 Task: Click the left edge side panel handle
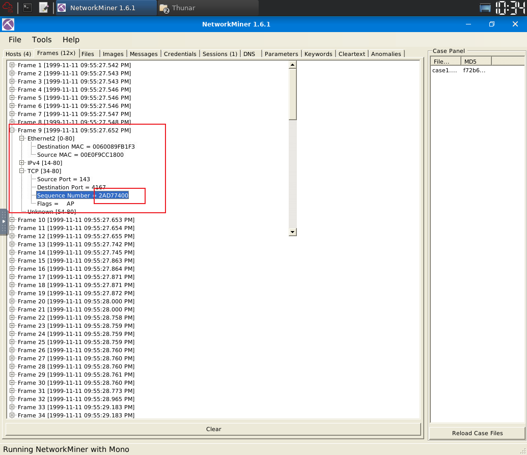pyautogui.click(x=4, y=222)
